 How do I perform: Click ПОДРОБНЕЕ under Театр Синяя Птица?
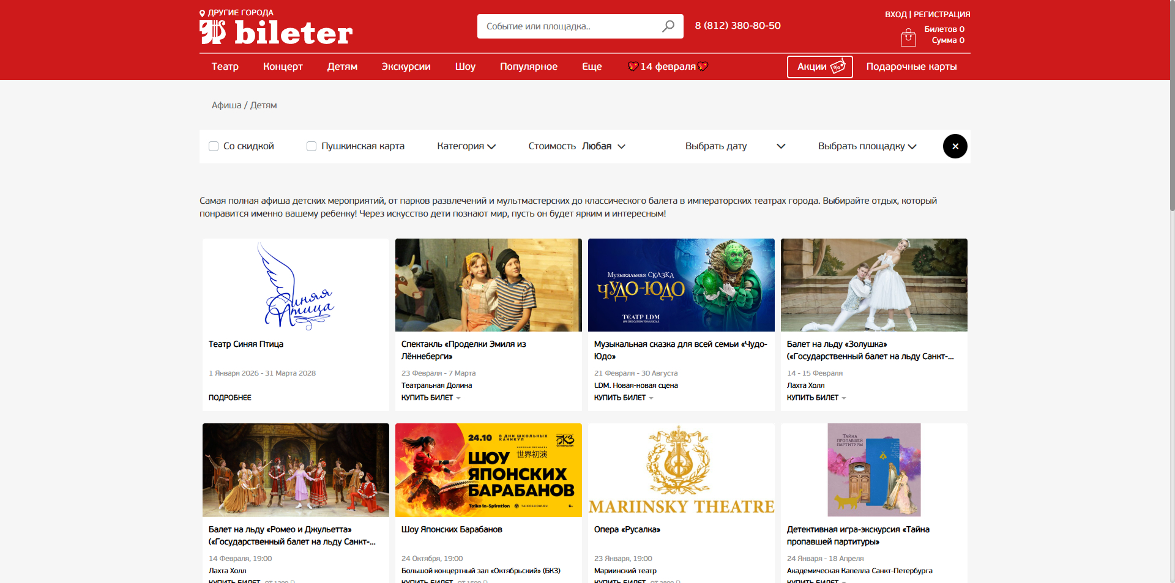tap(230, 398)
